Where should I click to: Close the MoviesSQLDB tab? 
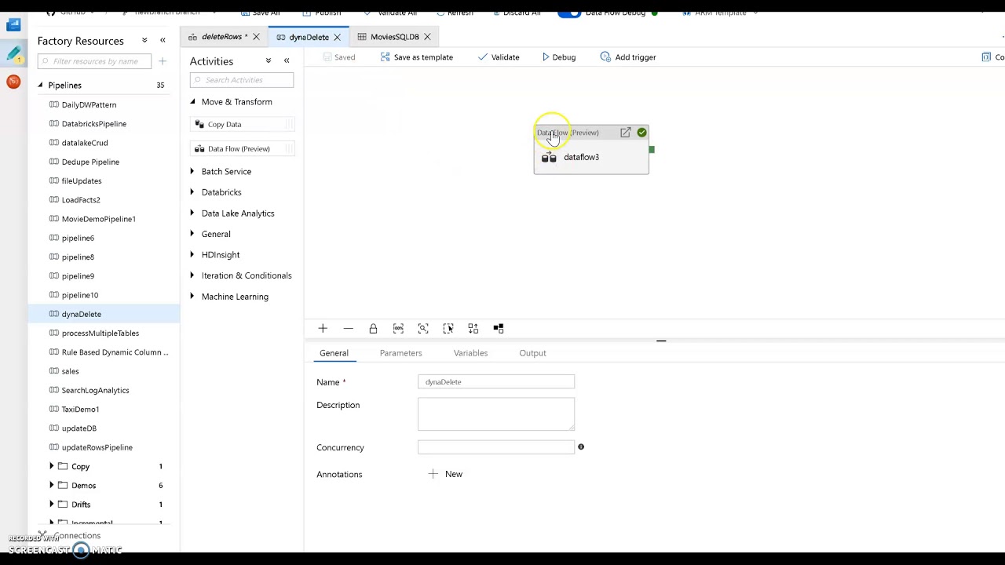pyautogui.click(x=427, y=37)
